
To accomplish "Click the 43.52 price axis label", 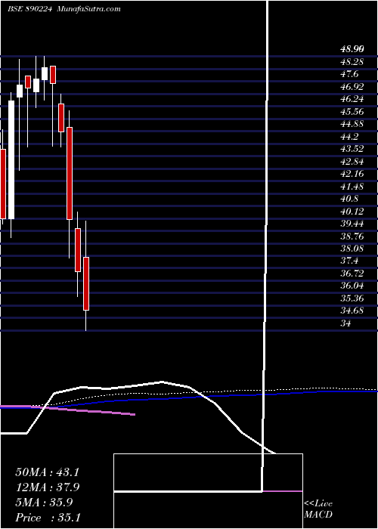I will tap(352, 149).
